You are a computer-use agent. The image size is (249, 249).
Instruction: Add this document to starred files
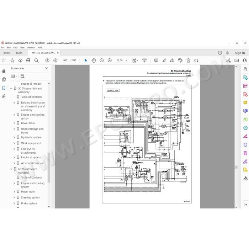coord(12,60)
